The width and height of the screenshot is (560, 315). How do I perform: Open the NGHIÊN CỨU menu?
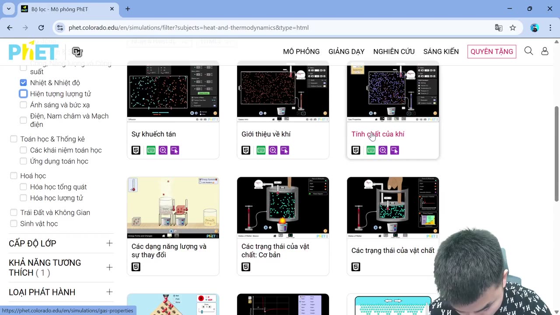click(394, 52)
